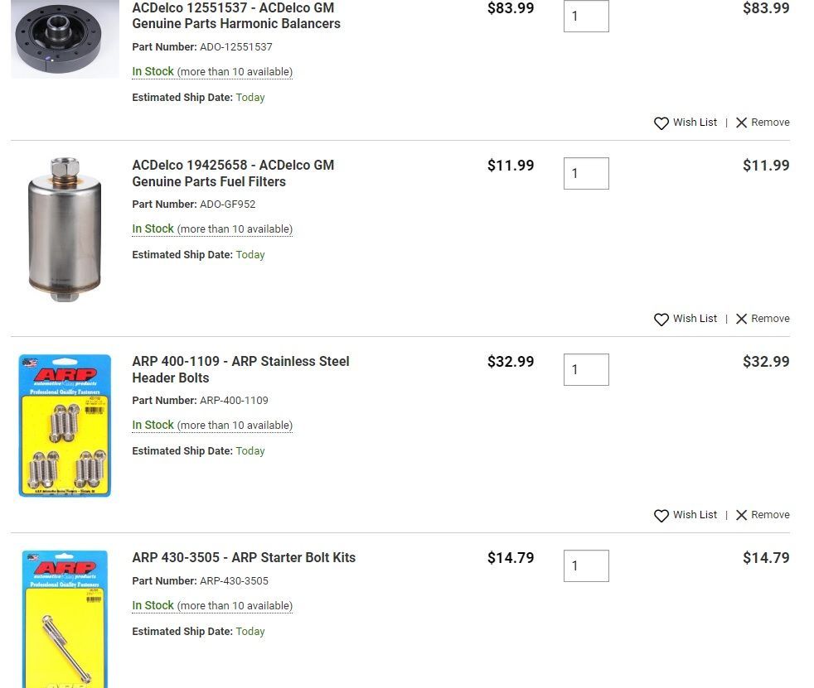This screenshot has width=814, height=688.
Task: Click the ARP starter bolt kit thumbnail
Action: [65, 618]
